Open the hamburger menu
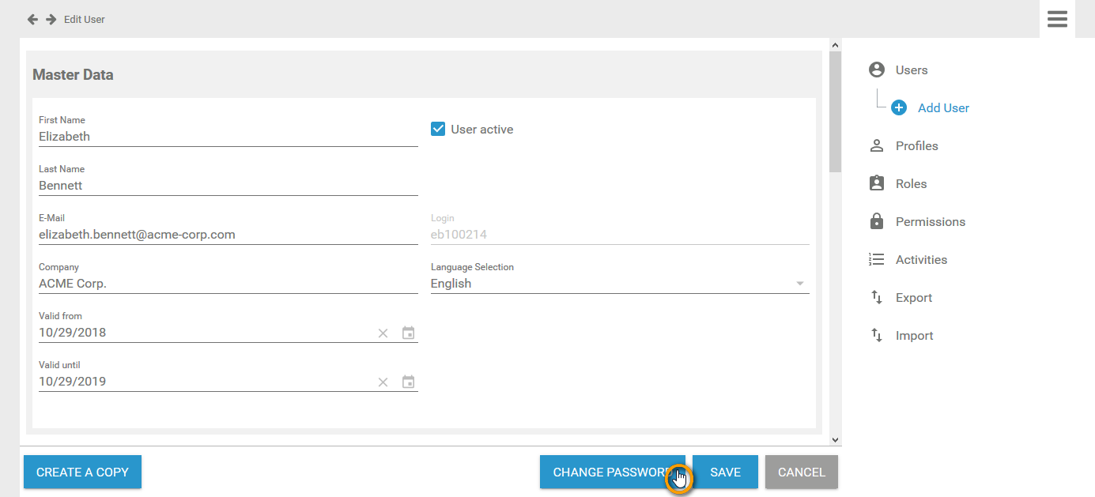The height and width of the screenshot is (497, 1095). tap(1057, 18)
